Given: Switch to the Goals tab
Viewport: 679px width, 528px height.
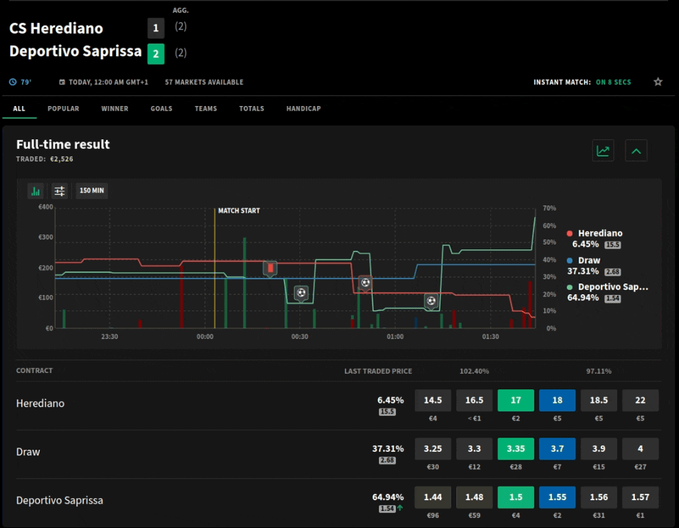Looking at the screenshot, I should (x=162, y=109).
